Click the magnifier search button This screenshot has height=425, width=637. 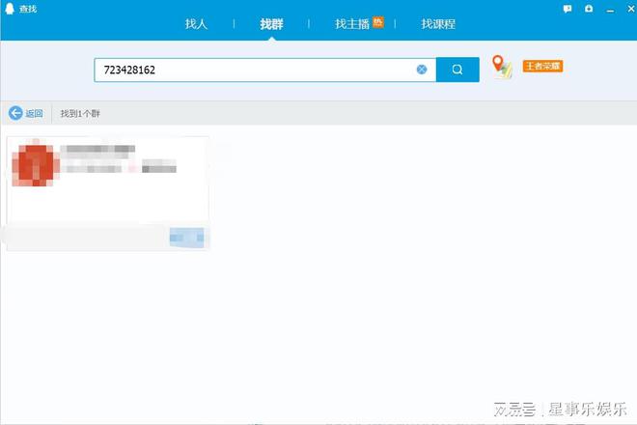(x=457, y=70)
